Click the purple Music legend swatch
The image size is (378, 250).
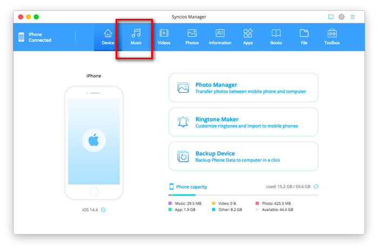(x=170, y=203)
